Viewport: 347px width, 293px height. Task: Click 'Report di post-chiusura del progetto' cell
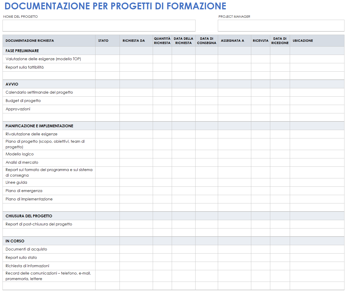49,224
